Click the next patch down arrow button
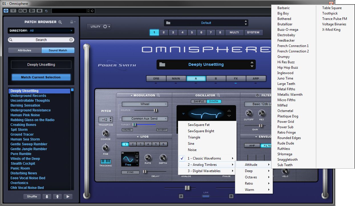355x206 pixels. coord(47,197)
